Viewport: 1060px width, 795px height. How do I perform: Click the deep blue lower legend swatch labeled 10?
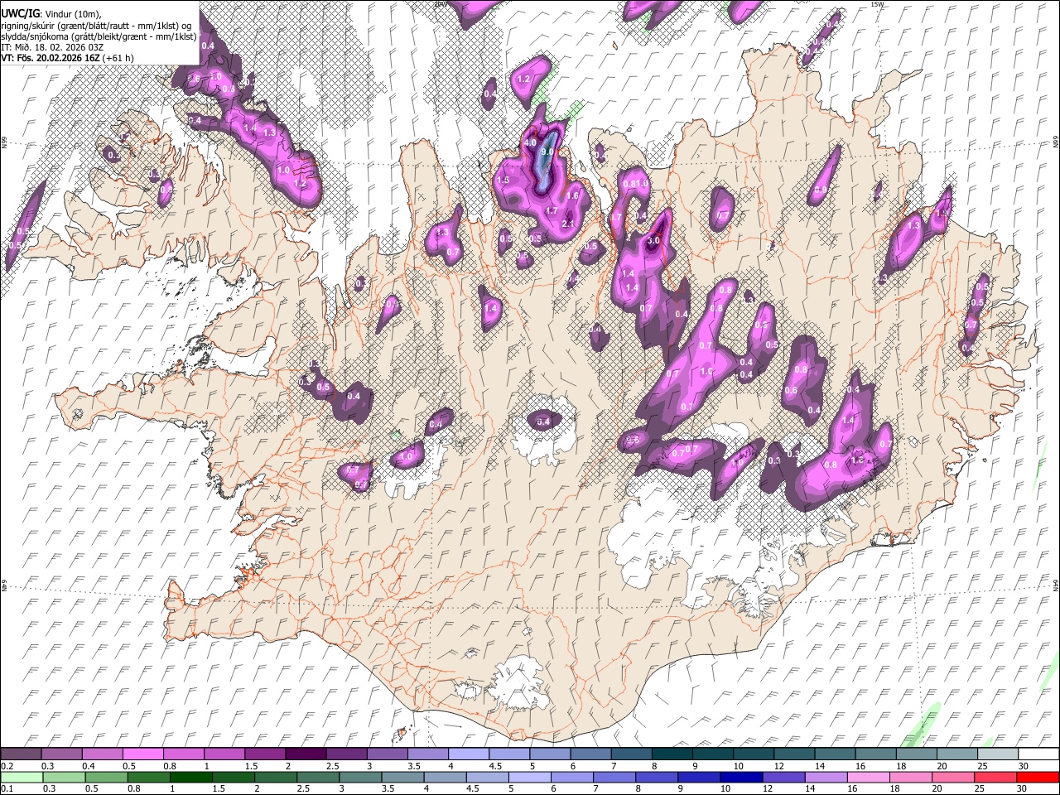(x=741, y=777)
